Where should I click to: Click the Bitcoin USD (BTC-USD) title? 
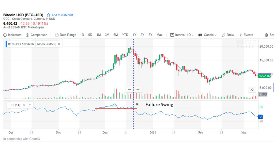(23, 15)
